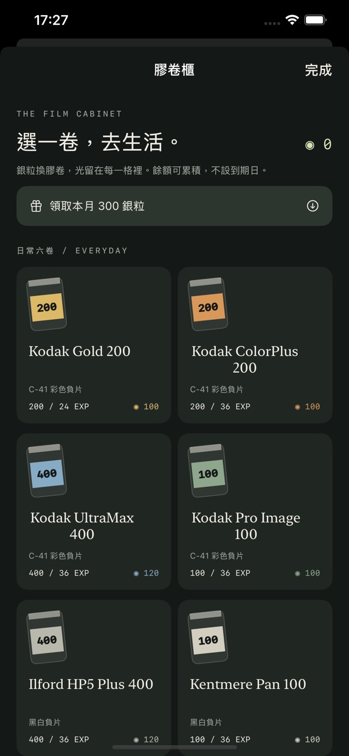Viewport: 349px width, 756px height.
Task: Tap the Kentmere Pan 100 canister icon
Action: 208,637
